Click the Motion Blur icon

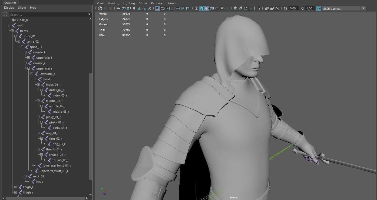(x=240, y=8)
